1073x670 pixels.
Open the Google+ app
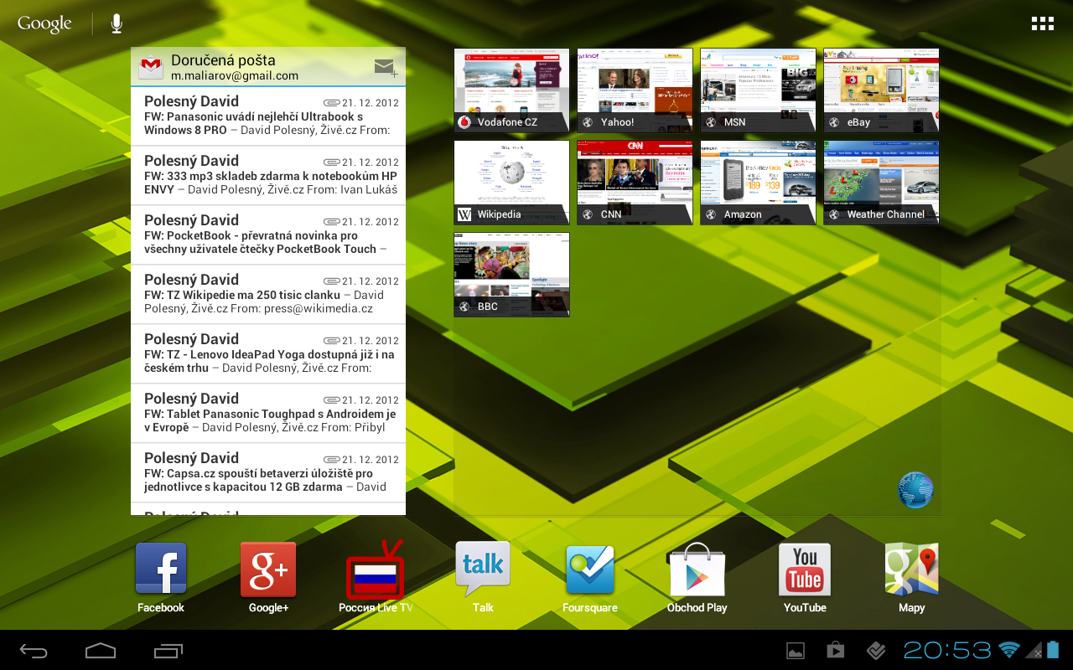click(x=267, y=569)
